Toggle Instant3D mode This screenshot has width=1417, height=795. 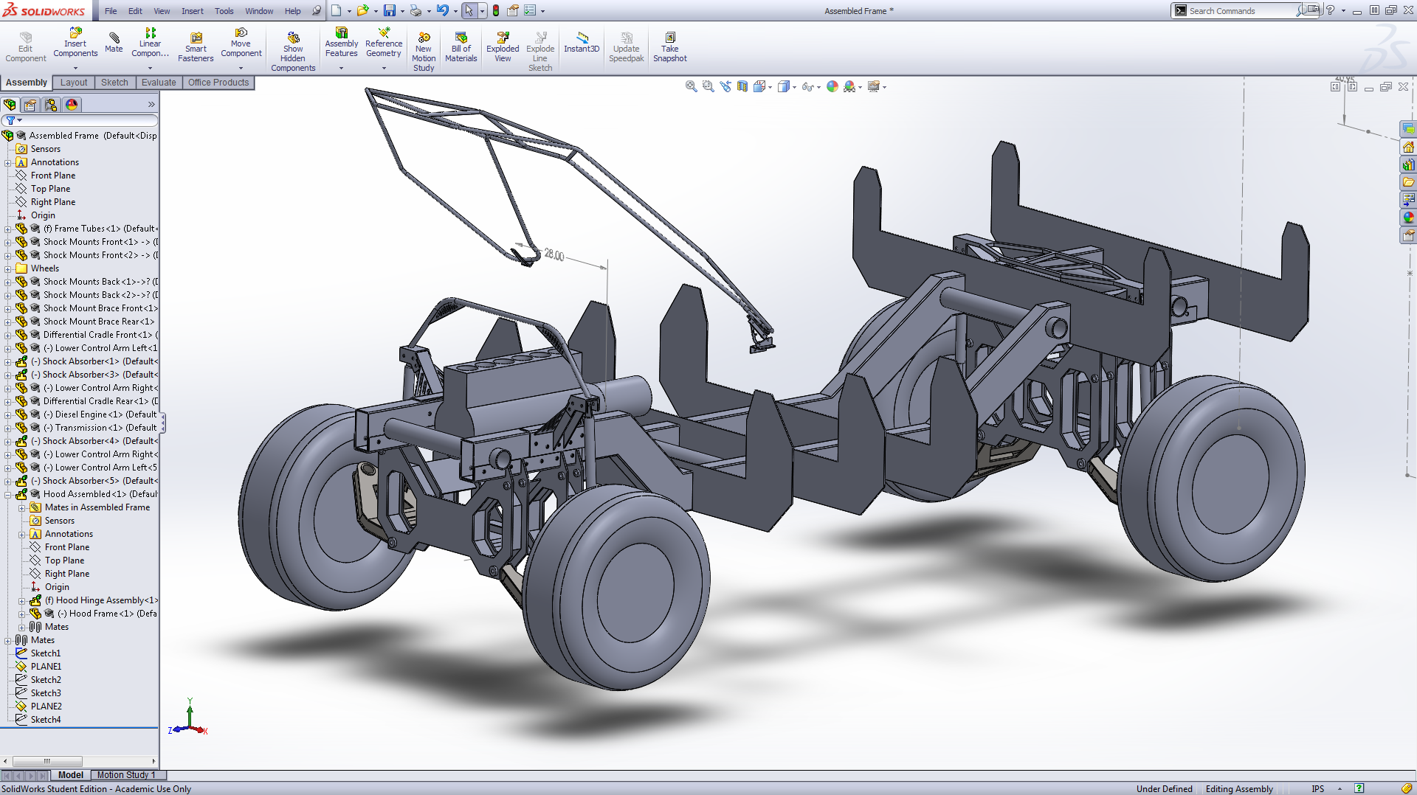tap(582, 42)
